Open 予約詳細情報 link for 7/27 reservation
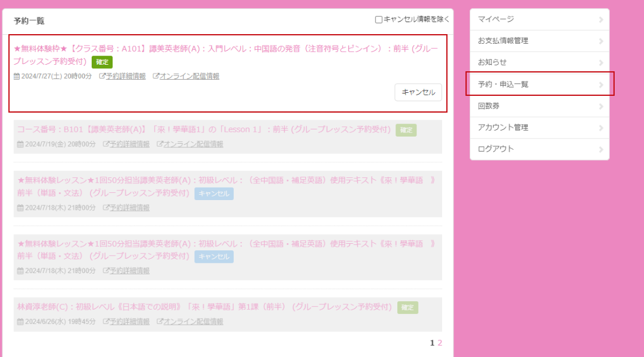The image size is (644, 357). (126, 76)
